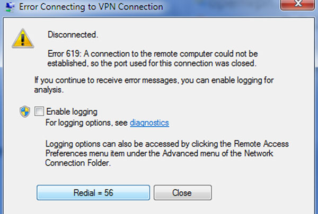Click the "Error 619" message line
This screenshot has width=318, height=214.
pyautogui.click(x=153, y=54)
